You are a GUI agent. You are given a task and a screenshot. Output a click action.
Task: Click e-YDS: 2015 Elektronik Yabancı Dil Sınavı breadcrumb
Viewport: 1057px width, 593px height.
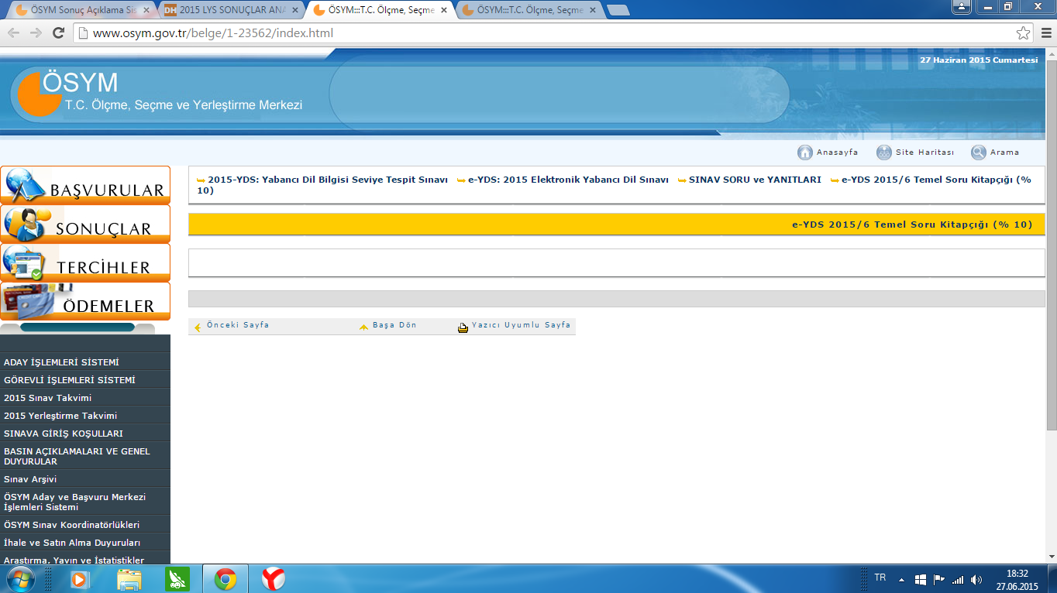tap(568, 180)
